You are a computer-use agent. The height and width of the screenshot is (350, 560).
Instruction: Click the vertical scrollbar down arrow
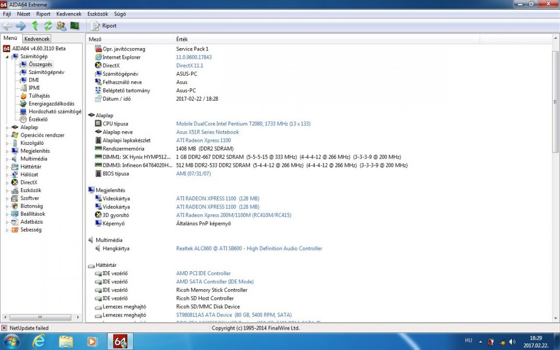pos(556,318)
